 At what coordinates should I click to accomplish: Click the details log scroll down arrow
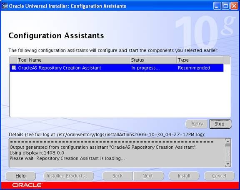228,164
